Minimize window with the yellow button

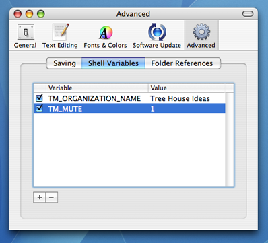pos(29,14)
